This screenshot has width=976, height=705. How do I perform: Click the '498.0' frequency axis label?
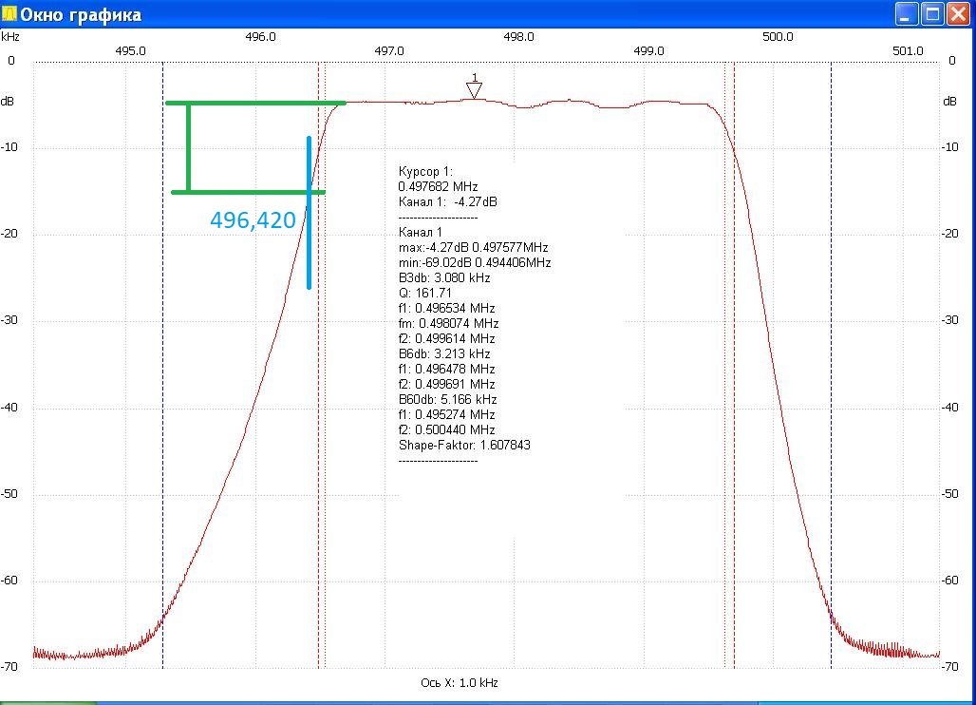tap(518, 37)
